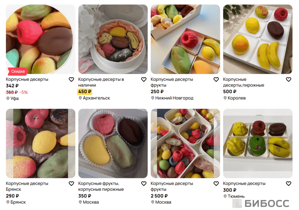Click the БИБОСС logo
The height and width of the screenshot is (210, 299).
point(261,203)
